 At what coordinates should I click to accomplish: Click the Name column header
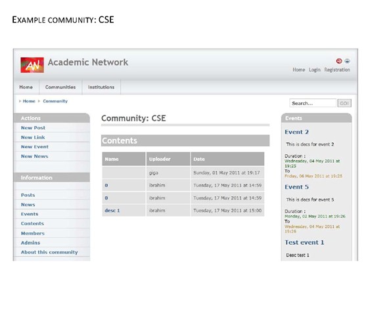[x=124, y=159]
